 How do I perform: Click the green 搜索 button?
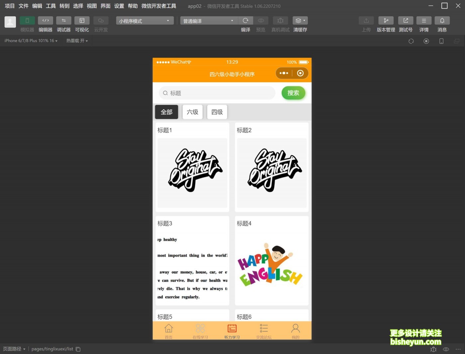[x=293, y=93]
